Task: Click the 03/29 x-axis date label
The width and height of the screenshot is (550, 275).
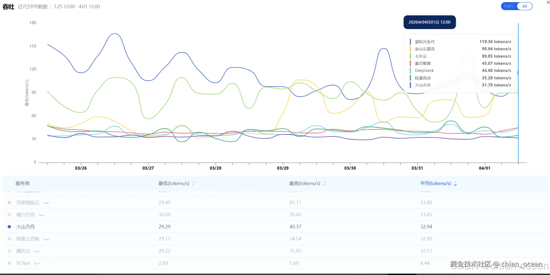Action: (283, 168)
